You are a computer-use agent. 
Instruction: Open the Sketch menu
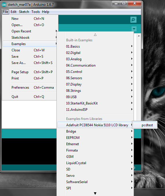[24, 12]
